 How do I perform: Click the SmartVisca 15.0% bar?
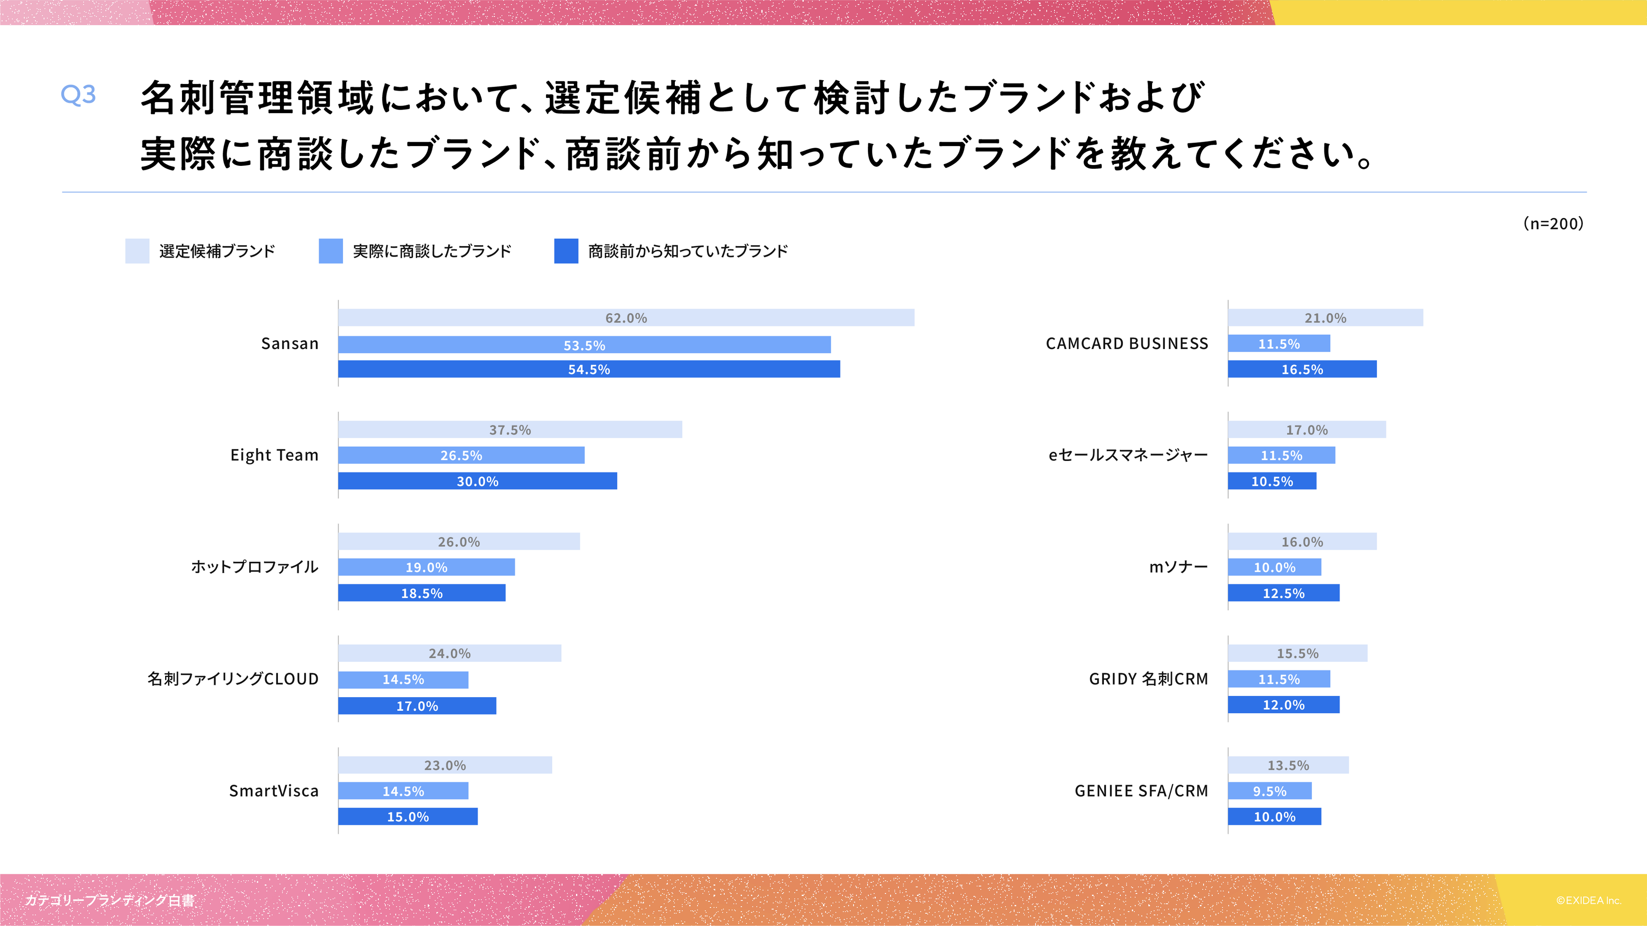tap(407, 817)
